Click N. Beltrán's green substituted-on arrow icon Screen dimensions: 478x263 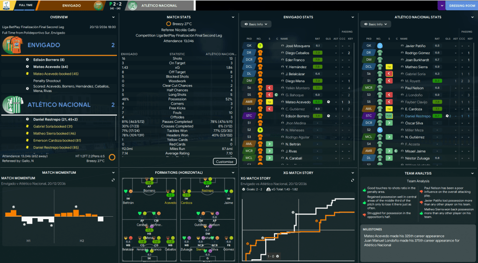(269, 144)
